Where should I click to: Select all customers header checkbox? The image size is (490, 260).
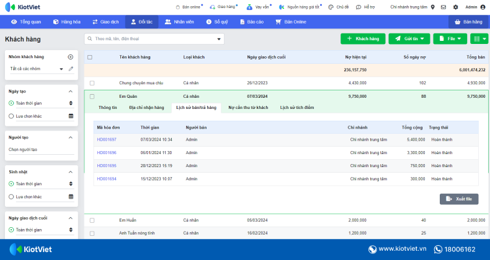90,57
